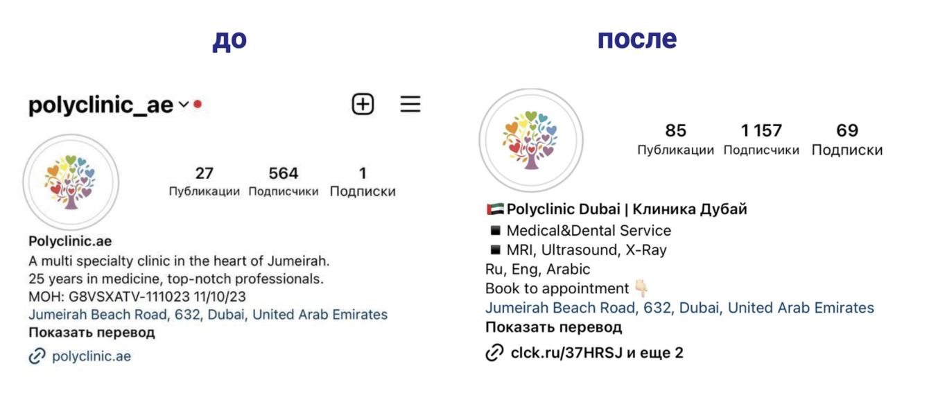Tap the left profile avatar with tree logo

[71, 182]
